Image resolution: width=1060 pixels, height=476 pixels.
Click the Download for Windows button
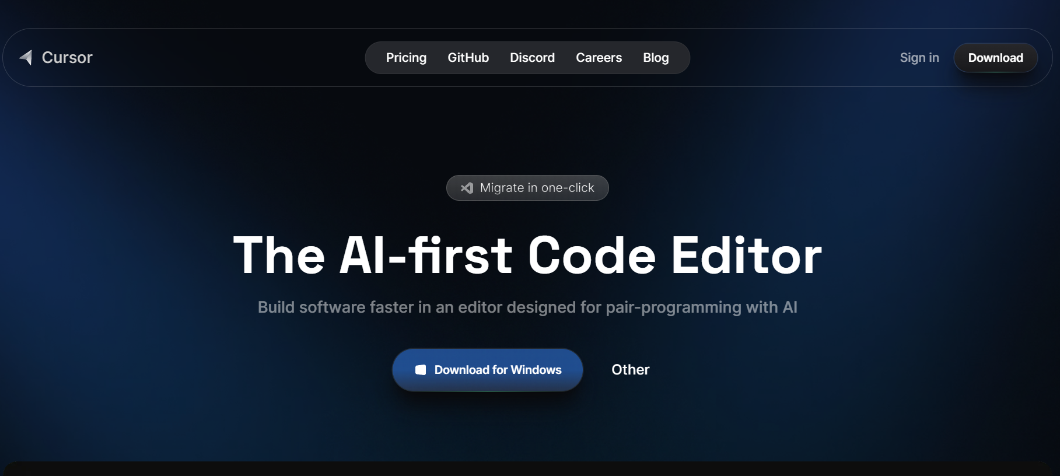pos(488,370)
